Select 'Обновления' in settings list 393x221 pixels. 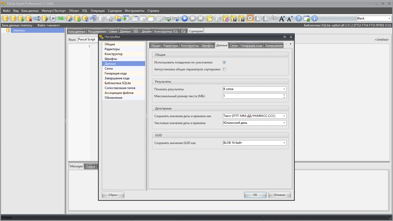(x=123, y=98)
